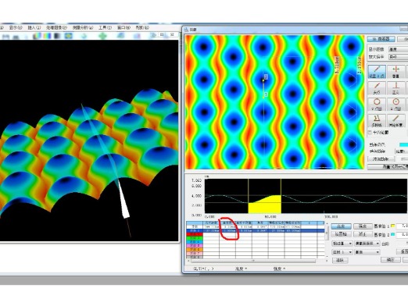The width and height of the screenshot is (408, 306).
Task: Click point marker 2 on the height map
Action: click(266, 76)
